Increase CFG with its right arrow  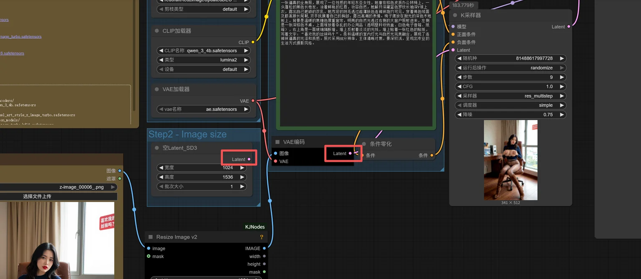coord(562,86)
